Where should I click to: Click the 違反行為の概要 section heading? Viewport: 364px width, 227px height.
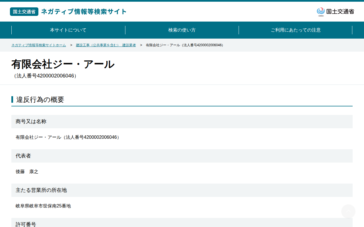point(40,100)
